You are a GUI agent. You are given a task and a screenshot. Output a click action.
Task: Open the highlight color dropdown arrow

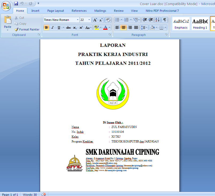(x=101, y=28)
